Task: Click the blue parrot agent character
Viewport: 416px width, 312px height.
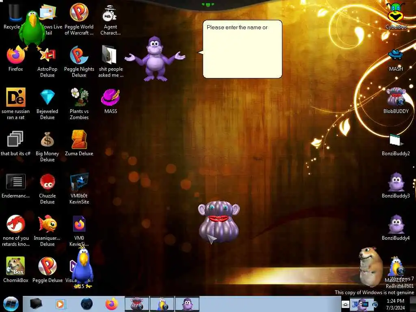Action: pyautogui.click(x=83, y=267)
